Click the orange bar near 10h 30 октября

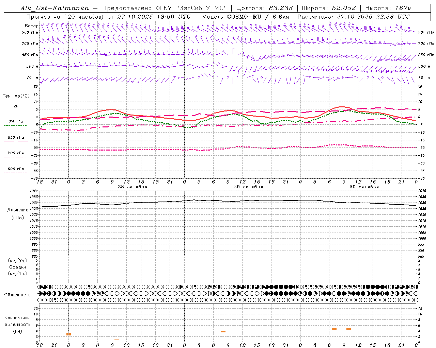tap(348, 329)
